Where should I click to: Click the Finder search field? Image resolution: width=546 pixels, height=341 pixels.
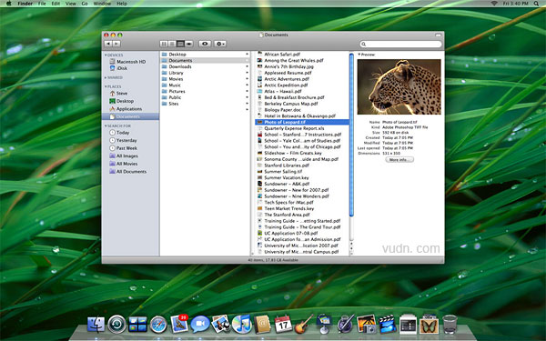(400, 45)
